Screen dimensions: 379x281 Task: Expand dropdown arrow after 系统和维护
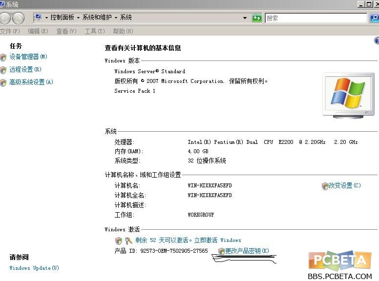tap(116, 18)
